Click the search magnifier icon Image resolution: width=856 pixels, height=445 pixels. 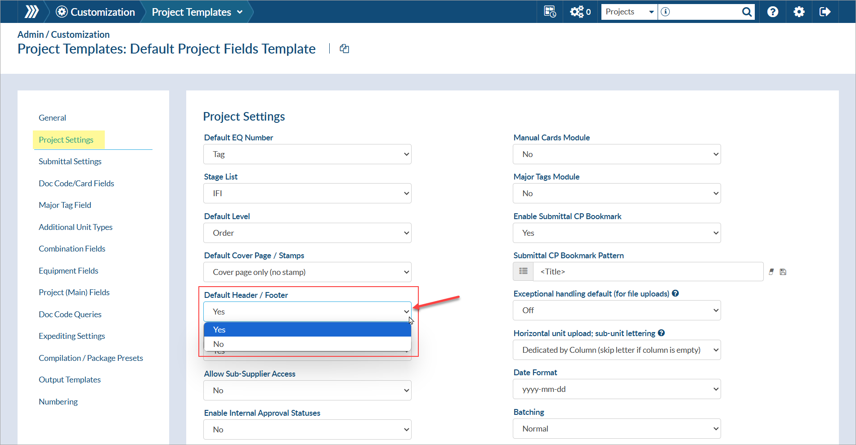[747, 12]
